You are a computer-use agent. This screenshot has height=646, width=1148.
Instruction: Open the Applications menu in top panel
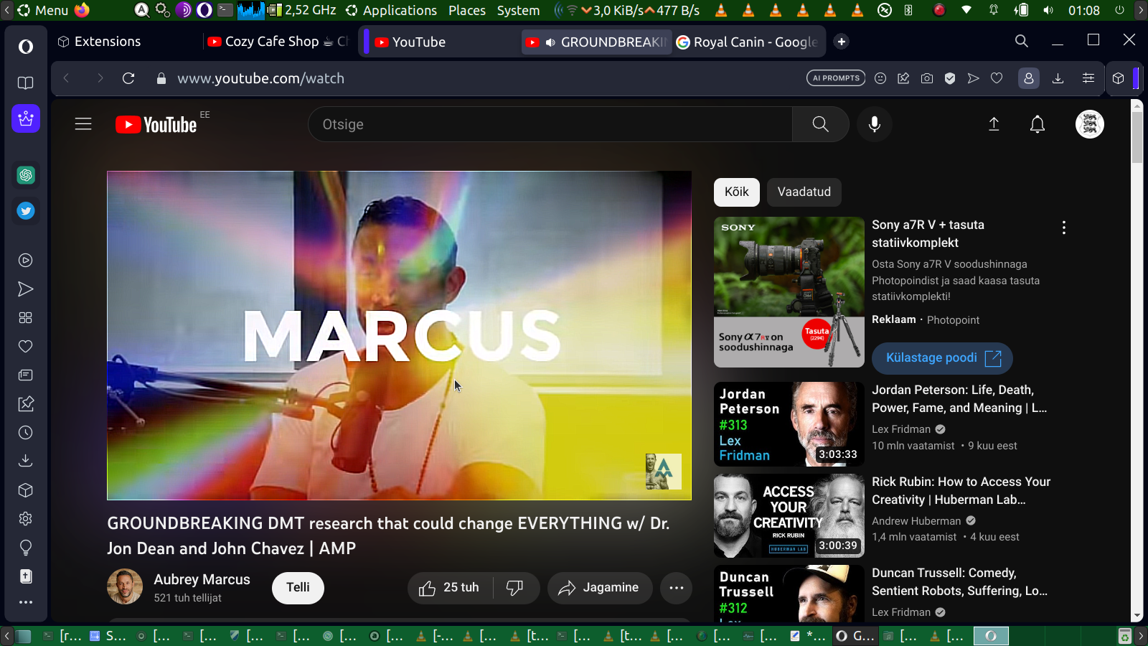pos(400,10)
